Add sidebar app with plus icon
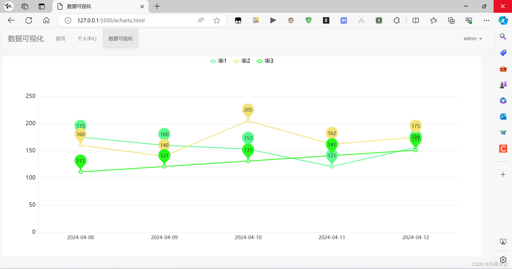This screenshot has width=512, height=269. (503, 174)
